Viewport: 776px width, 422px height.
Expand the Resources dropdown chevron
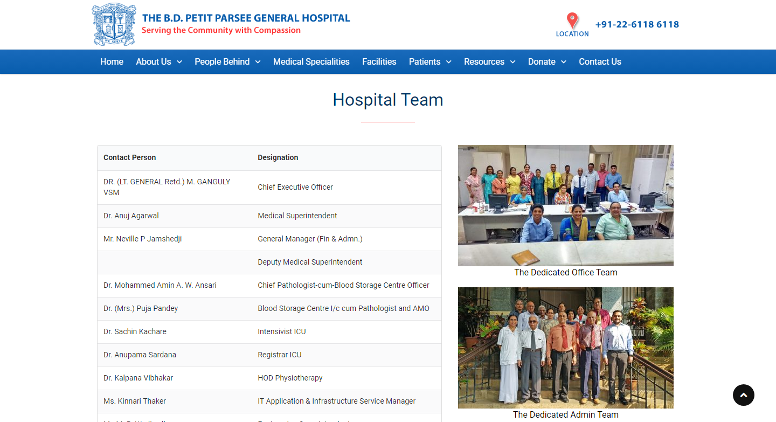pyautogui.click(x=512, y=62)
